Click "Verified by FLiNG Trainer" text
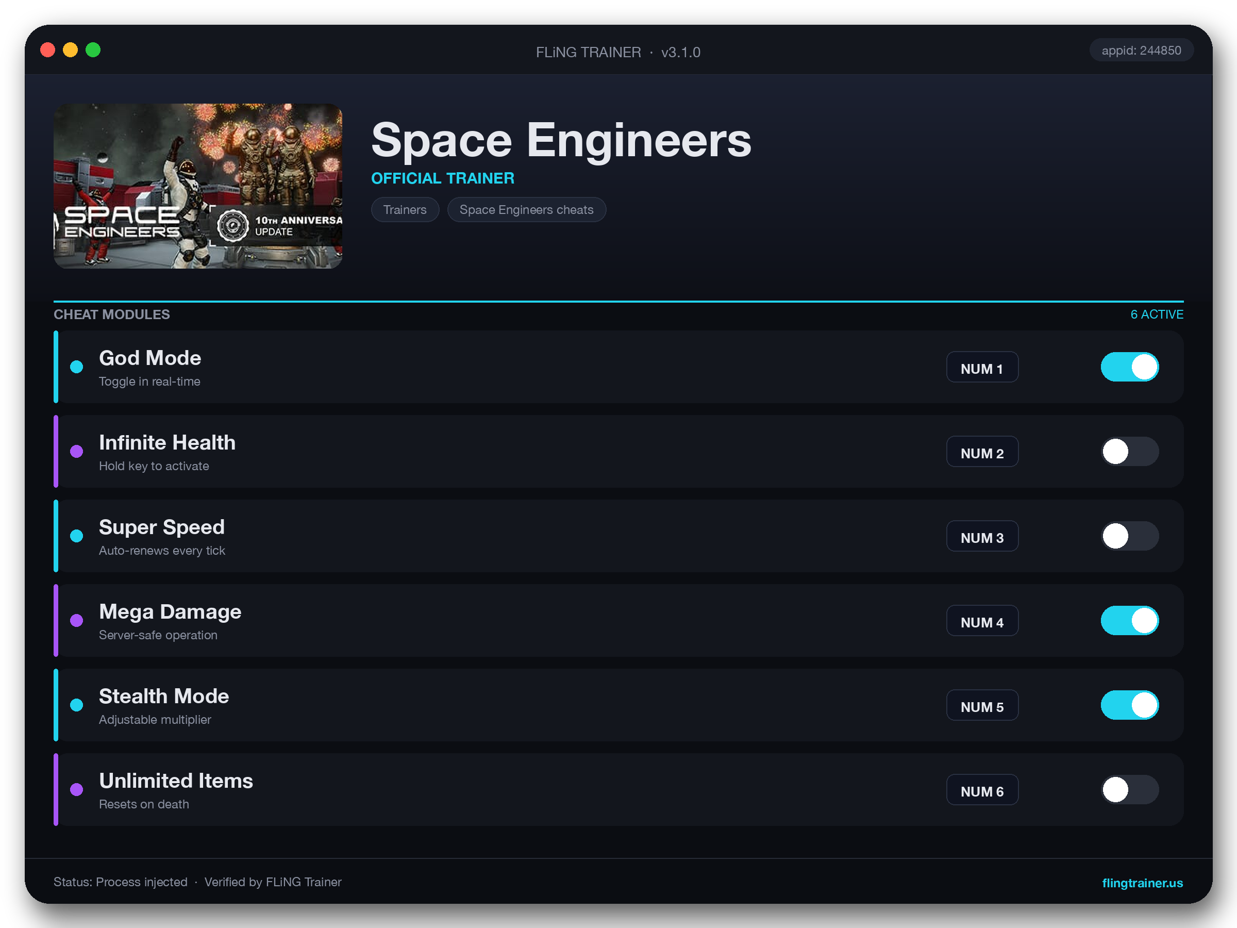The width and height of the screenshot is (1237, 928). (x=273, y=882)
